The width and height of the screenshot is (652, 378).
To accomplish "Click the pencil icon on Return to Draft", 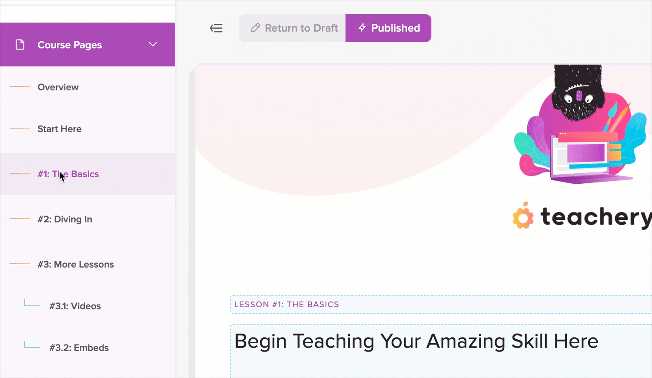I will [256, 28].
